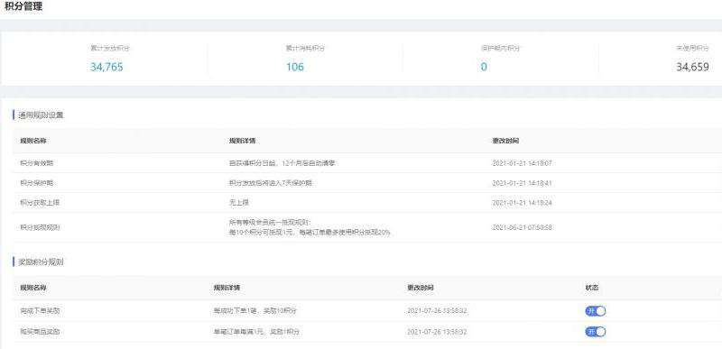This screenshot has height=349, width=722.
Task: Click the 状态 column header
Action: (592, 288)
